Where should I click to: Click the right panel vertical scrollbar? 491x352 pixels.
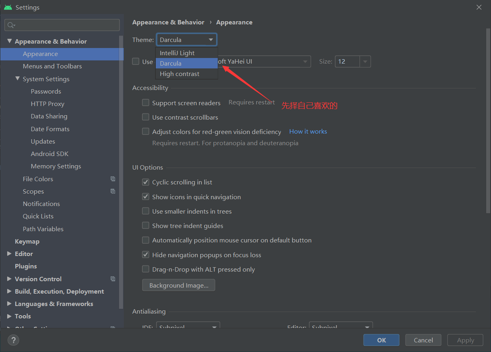(488, 120)
